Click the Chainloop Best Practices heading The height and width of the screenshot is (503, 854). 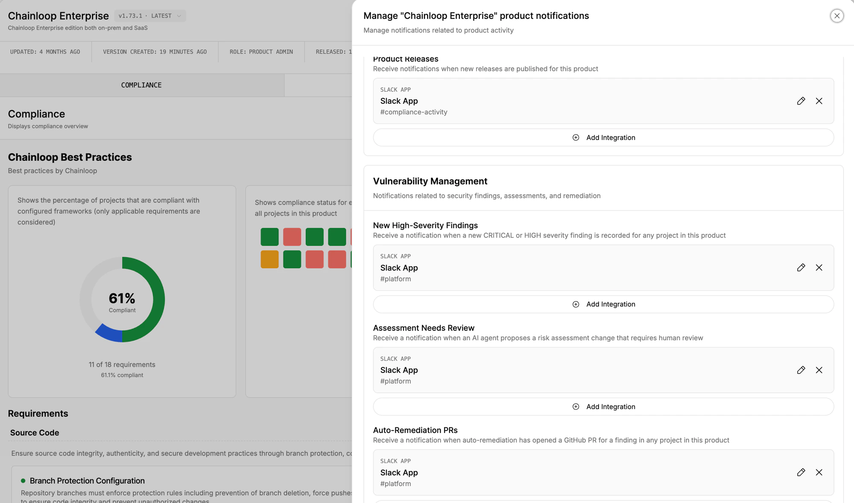click(x=70, y=157)
